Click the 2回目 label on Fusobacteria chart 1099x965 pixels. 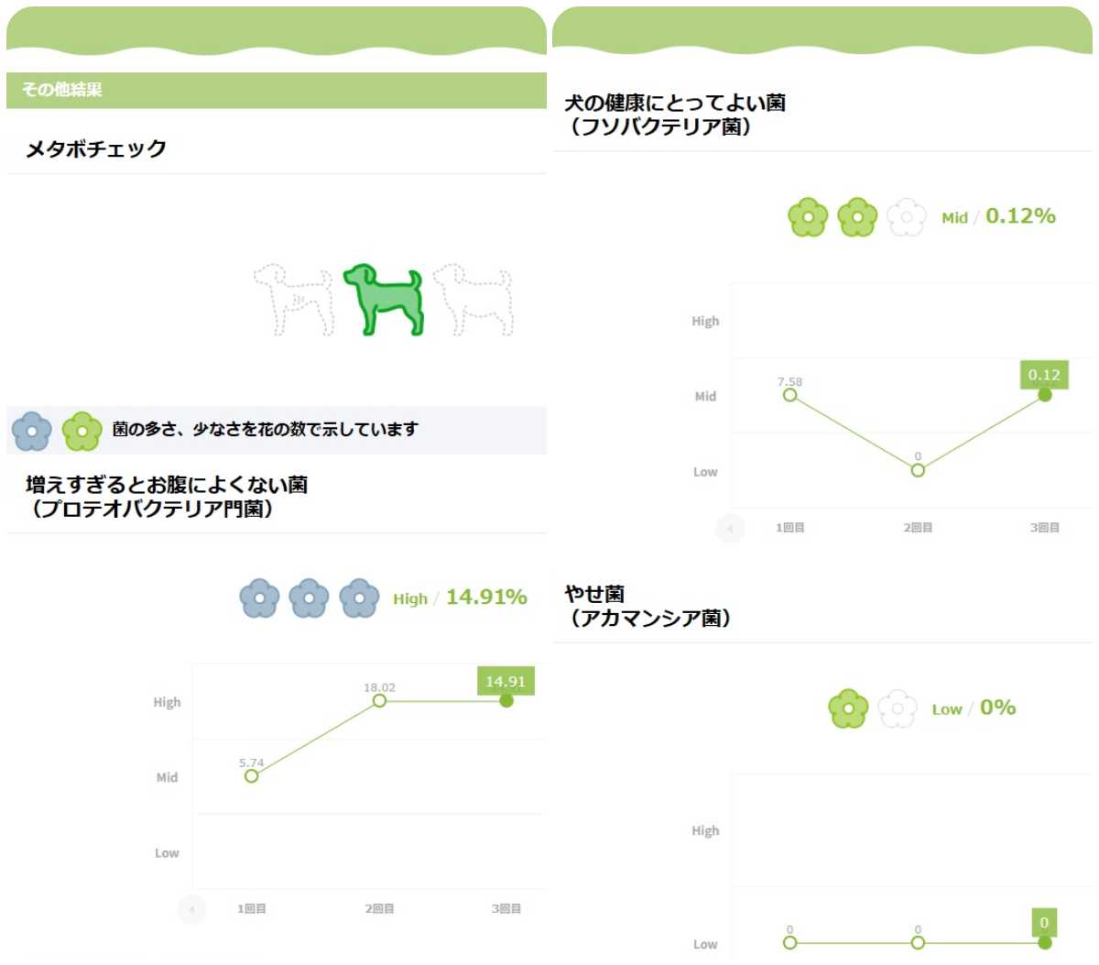point(918,528)
